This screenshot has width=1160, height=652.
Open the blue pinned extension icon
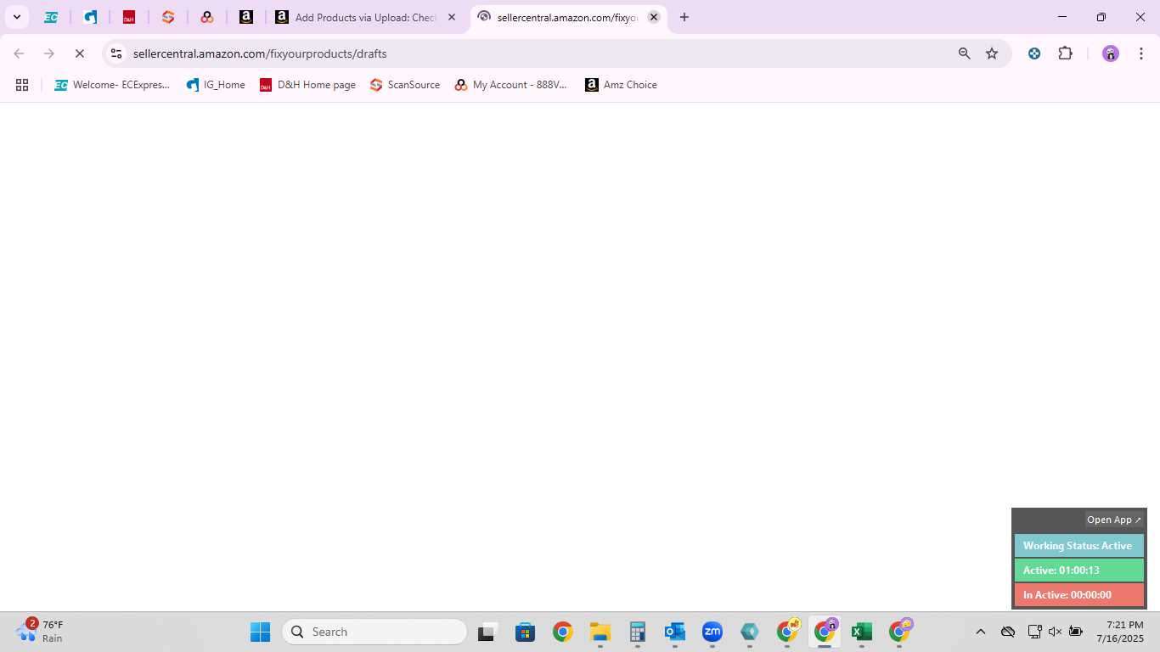1034,53
